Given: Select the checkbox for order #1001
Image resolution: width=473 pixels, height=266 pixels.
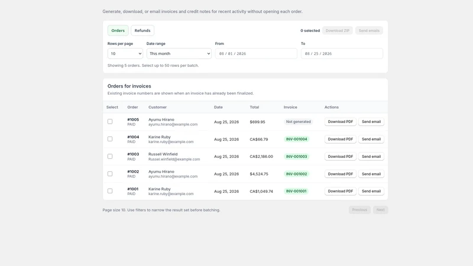Looking at the screenshot, I should point(110,191).
